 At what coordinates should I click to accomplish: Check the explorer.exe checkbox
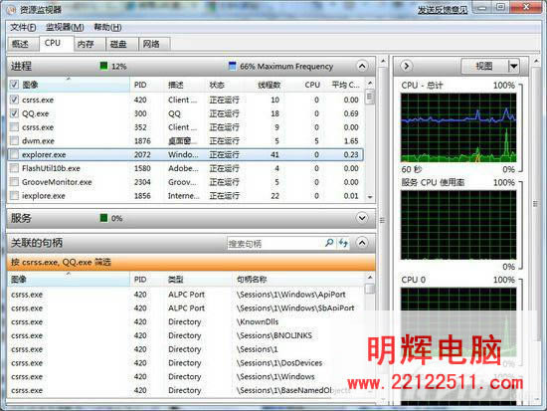click(x=14, y=154)
